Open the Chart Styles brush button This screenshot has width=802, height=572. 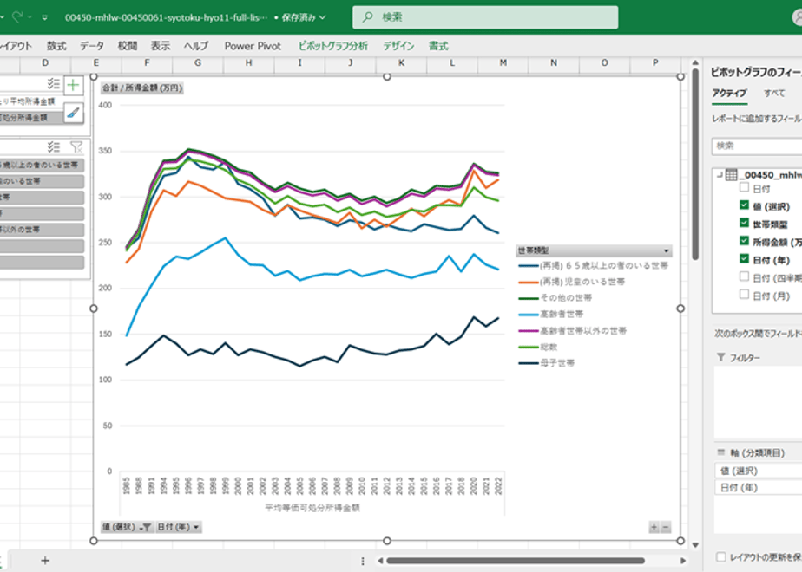coord(73,113)
